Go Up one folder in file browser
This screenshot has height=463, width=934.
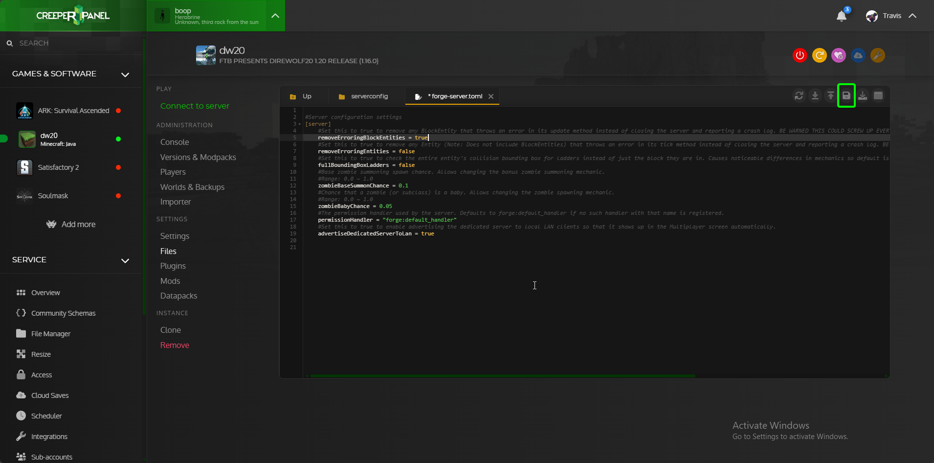click(300, 96)
